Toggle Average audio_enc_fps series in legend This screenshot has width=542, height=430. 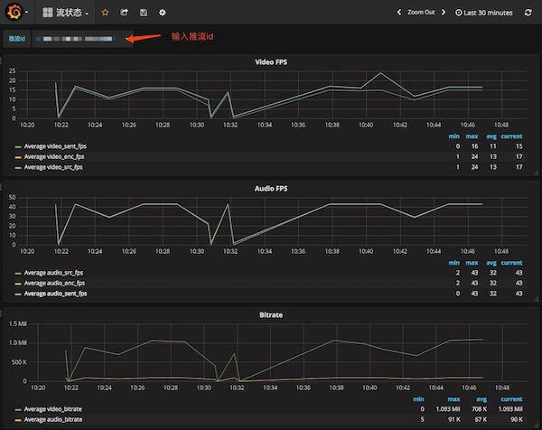(54, 283)
